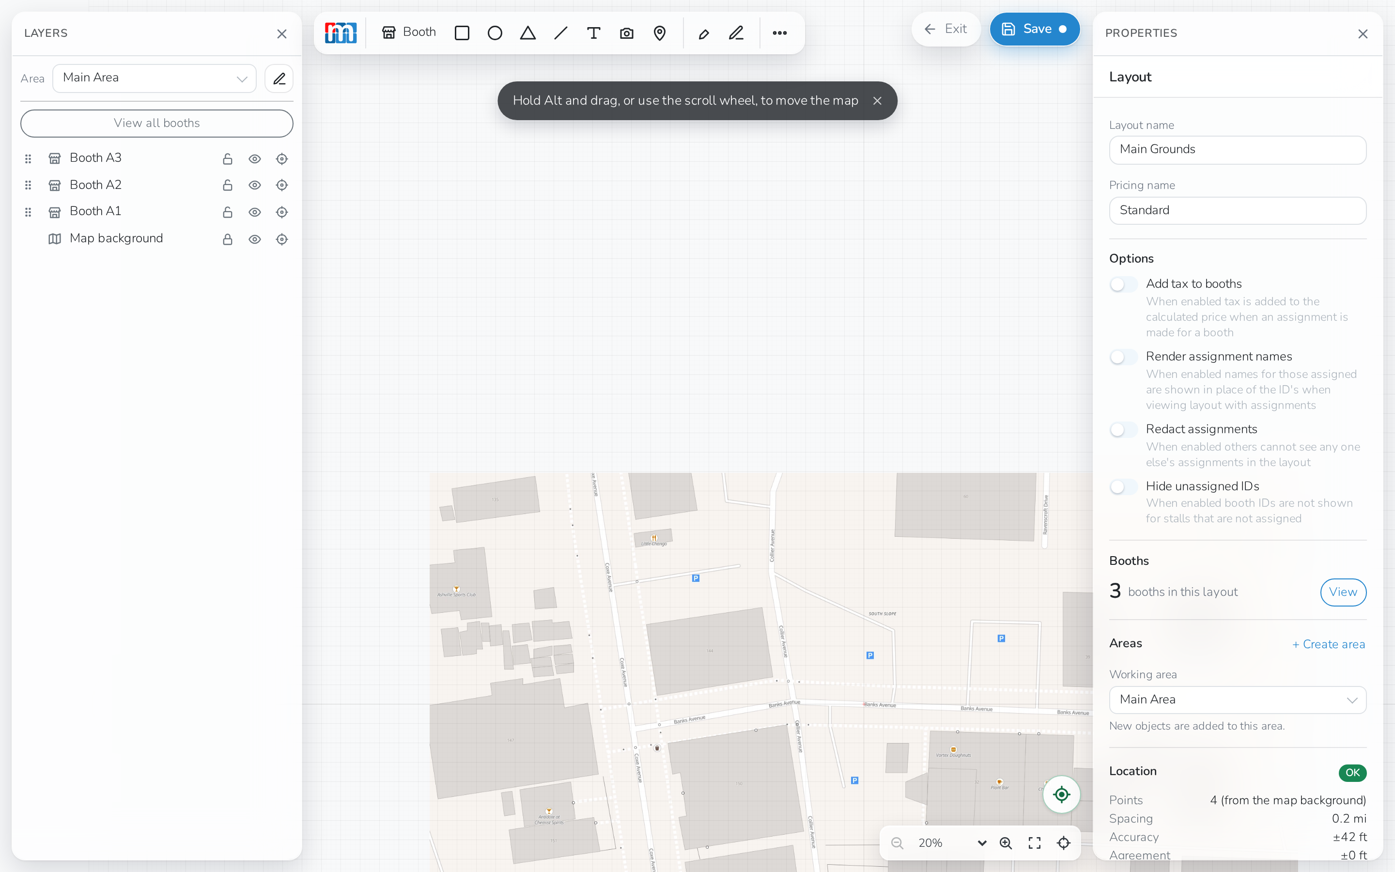
Task: Edit the Main Area with pencil icon
Action: tap(279, 78)
